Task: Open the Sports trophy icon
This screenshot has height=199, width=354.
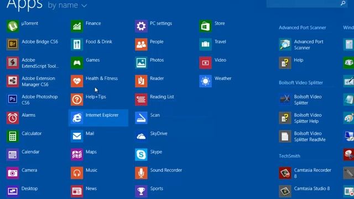Action: point(141,191)
